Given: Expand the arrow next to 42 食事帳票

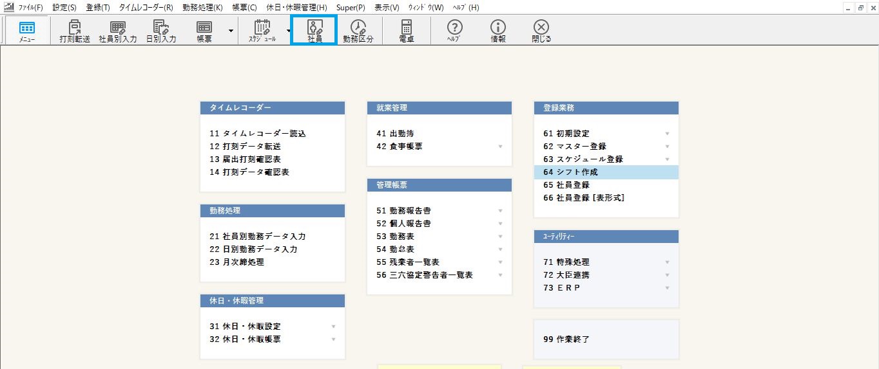Looking at the screenshot, I should click(x=500, y=147).
